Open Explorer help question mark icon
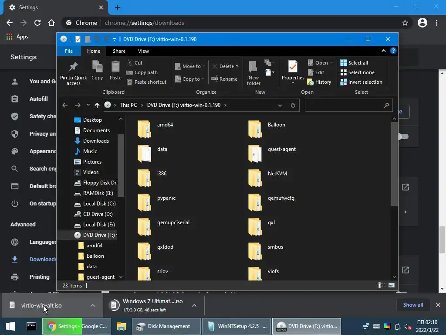Screen dimensions: 446x335 pyautogui.click(x=393, y=51)
